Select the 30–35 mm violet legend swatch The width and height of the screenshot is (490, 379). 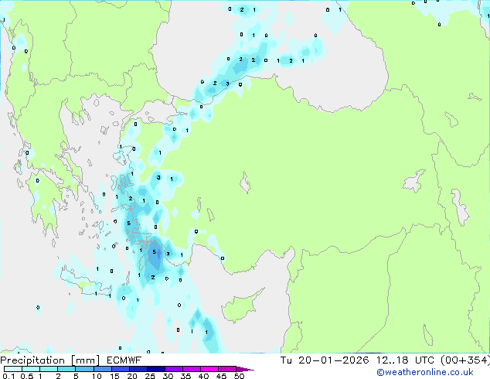point(173,369)
